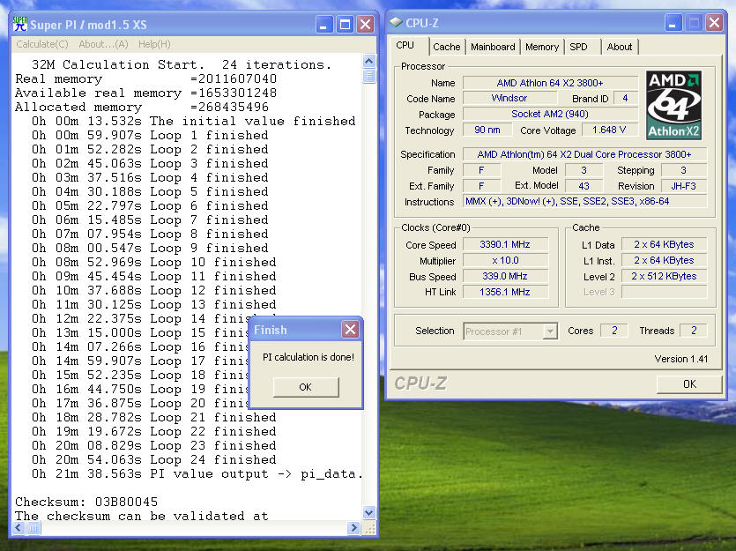Click the Instructions field value

click(584, 201)
